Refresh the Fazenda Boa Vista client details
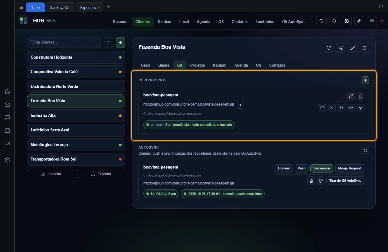388x252 pixels. [x=328, y=48]
